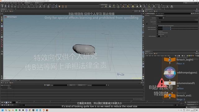
Task: Add a Portal Light from shelf
Action: click(x=149, y=7)
